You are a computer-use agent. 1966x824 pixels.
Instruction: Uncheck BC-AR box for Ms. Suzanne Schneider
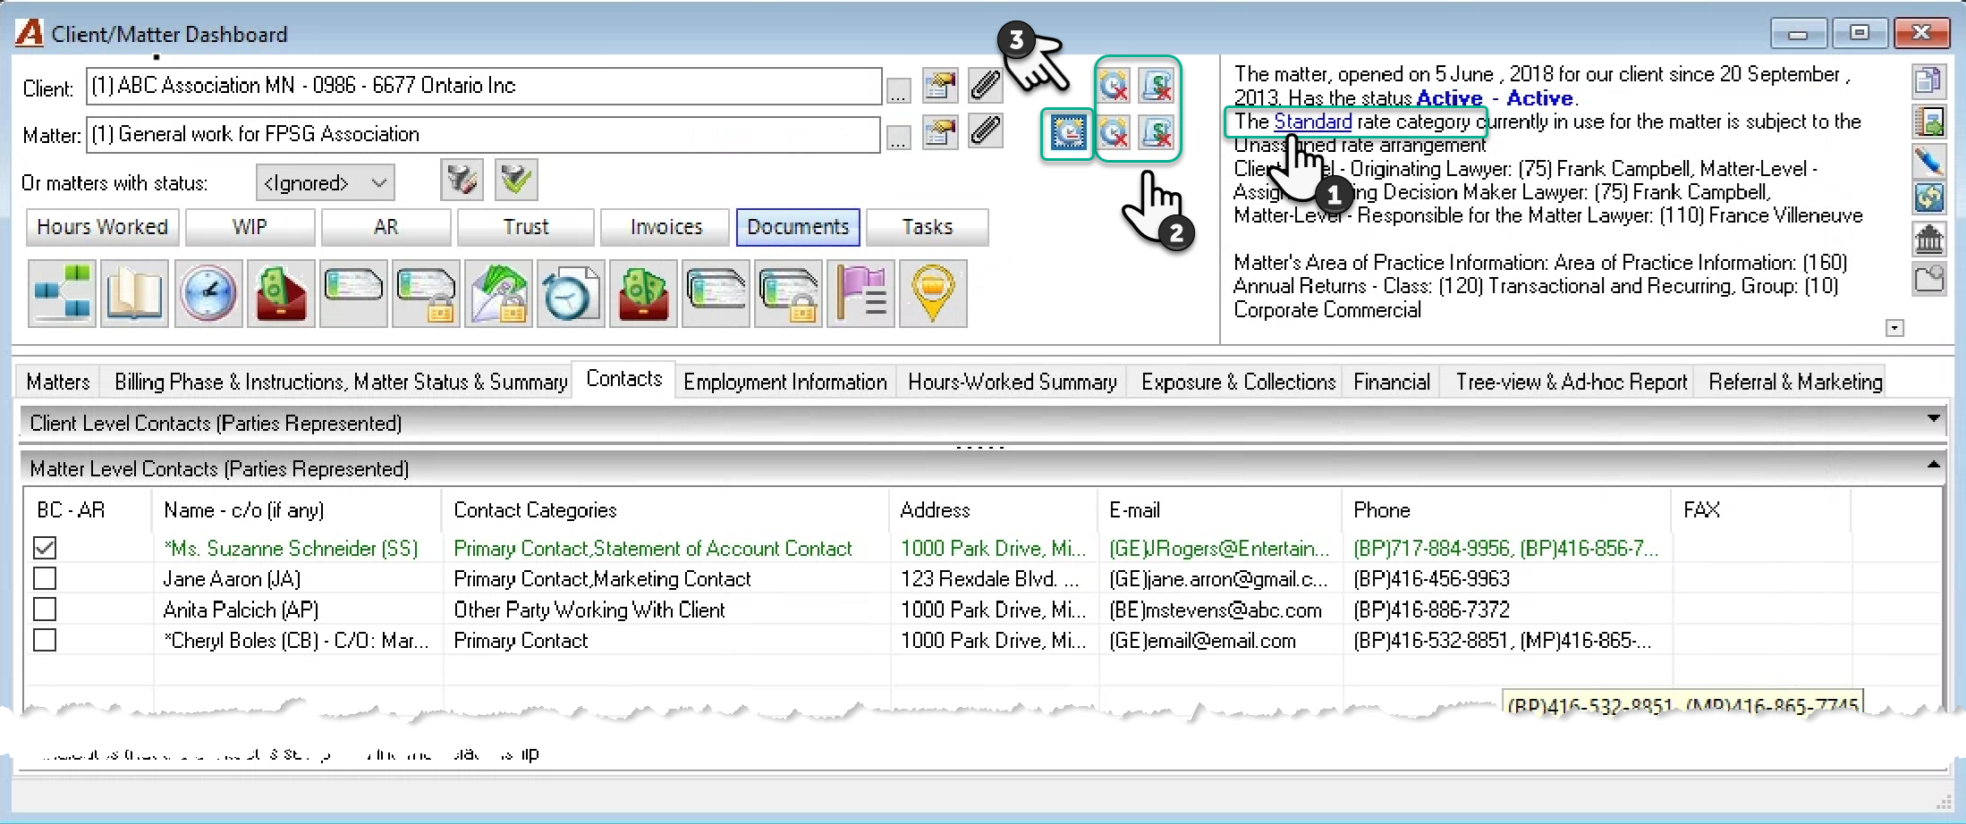[x=45, y=548]
